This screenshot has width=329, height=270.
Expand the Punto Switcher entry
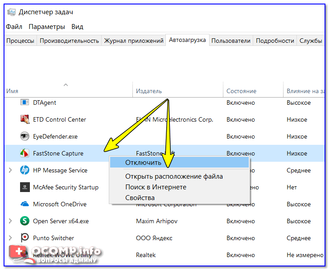pyautogui.click(x=10, y=238)
